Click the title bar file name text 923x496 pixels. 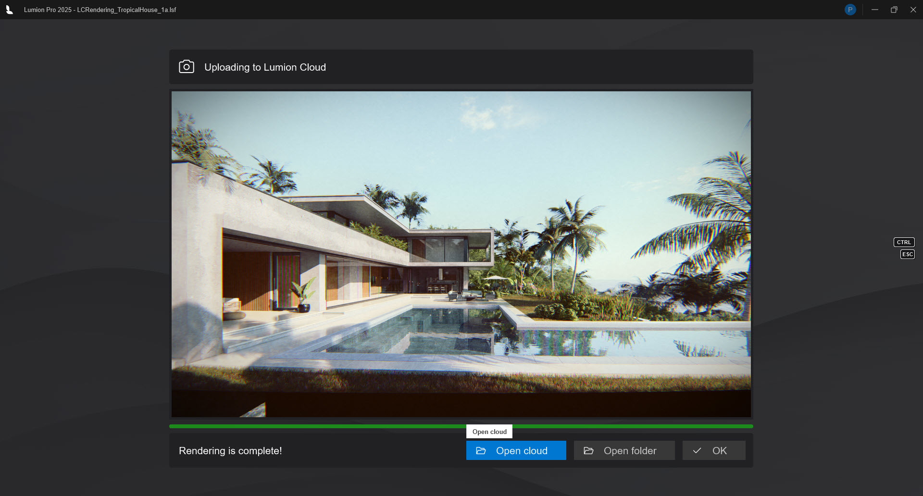point(100,10)
